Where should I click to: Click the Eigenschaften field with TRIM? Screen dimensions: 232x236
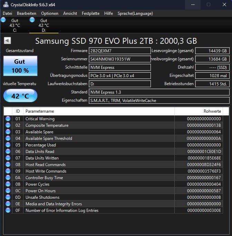159,100
